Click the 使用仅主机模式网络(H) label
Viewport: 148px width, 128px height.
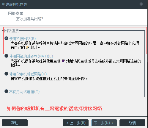28,74
